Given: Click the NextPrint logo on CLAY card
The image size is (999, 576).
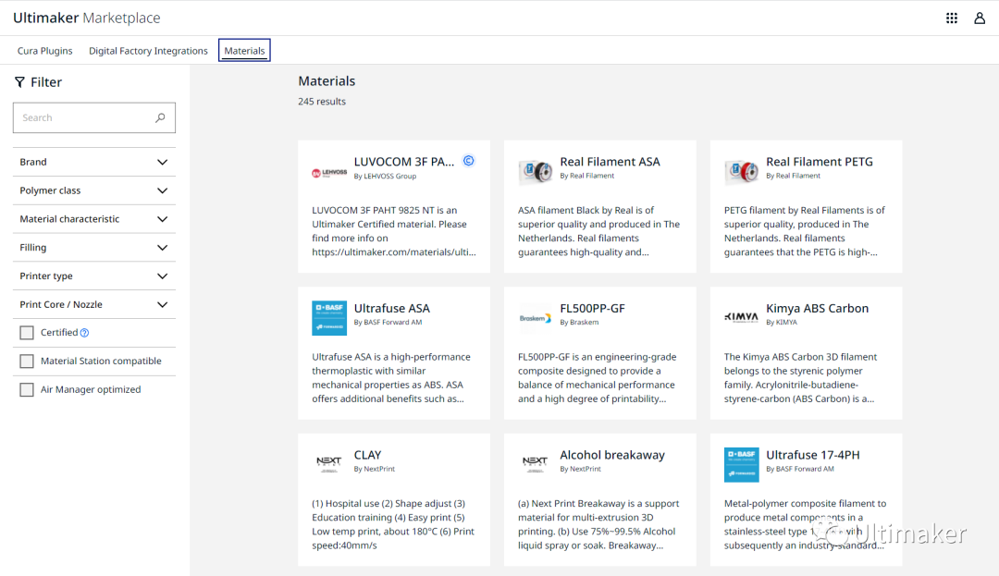Looking at the screenshot, I should 328,462.
